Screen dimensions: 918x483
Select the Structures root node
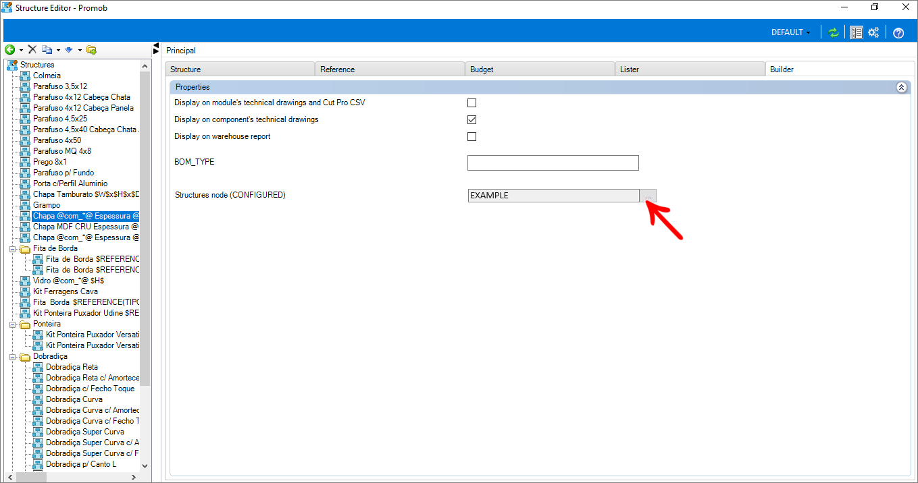pos(37,65)
